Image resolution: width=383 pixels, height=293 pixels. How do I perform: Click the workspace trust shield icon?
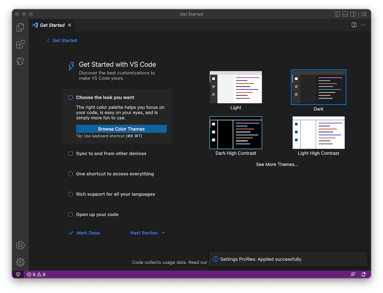(18, 274)
